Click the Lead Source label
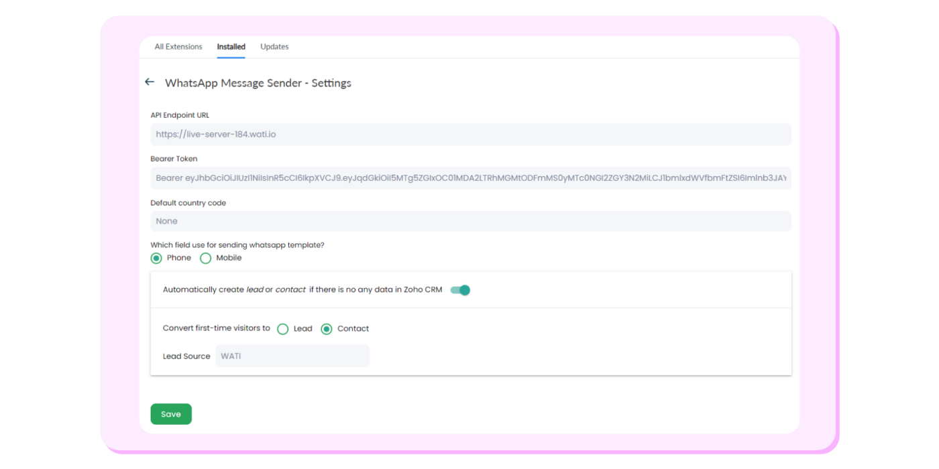 [x=186, y=356]
